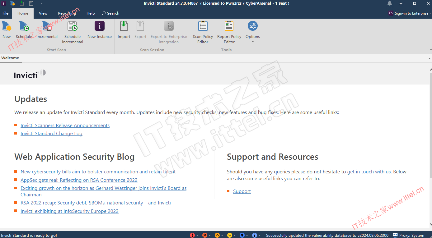Click the critical severity status icon
This screenshot has height=238, width=432.
[x=192, y=235]
